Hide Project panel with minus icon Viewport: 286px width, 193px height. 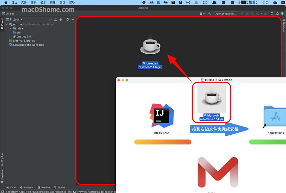pos(73,19)
